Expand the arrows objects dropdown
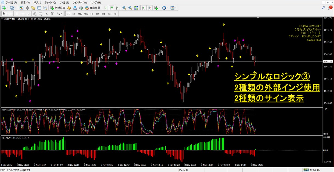The height and width of the screenshot is (172, 334). [62, 14]
